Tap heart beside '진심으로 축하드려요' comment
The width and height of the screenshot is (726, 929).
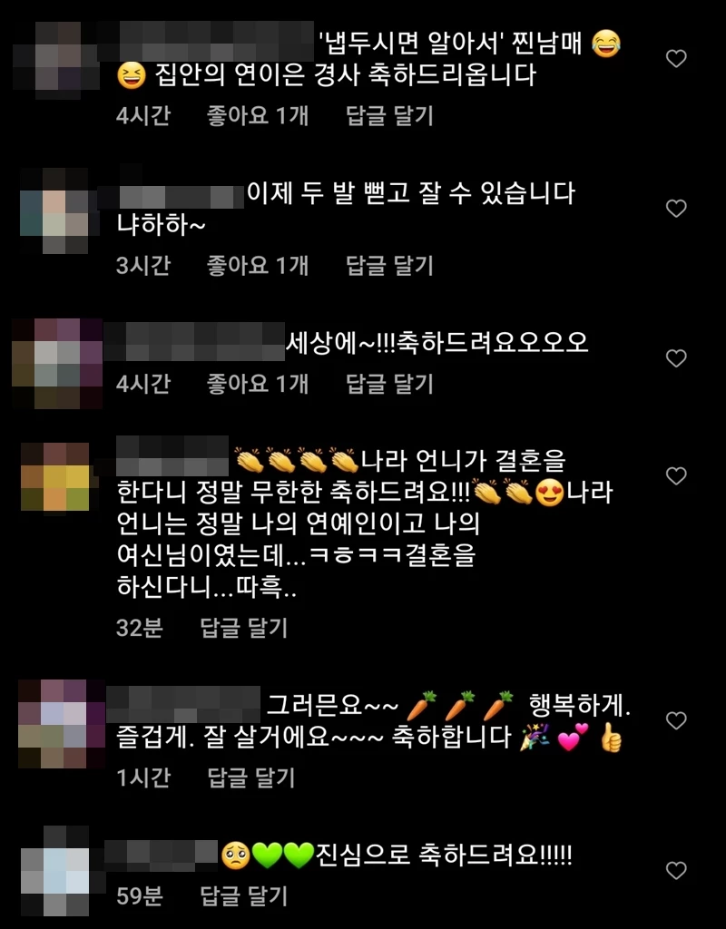tap(676, 870)
